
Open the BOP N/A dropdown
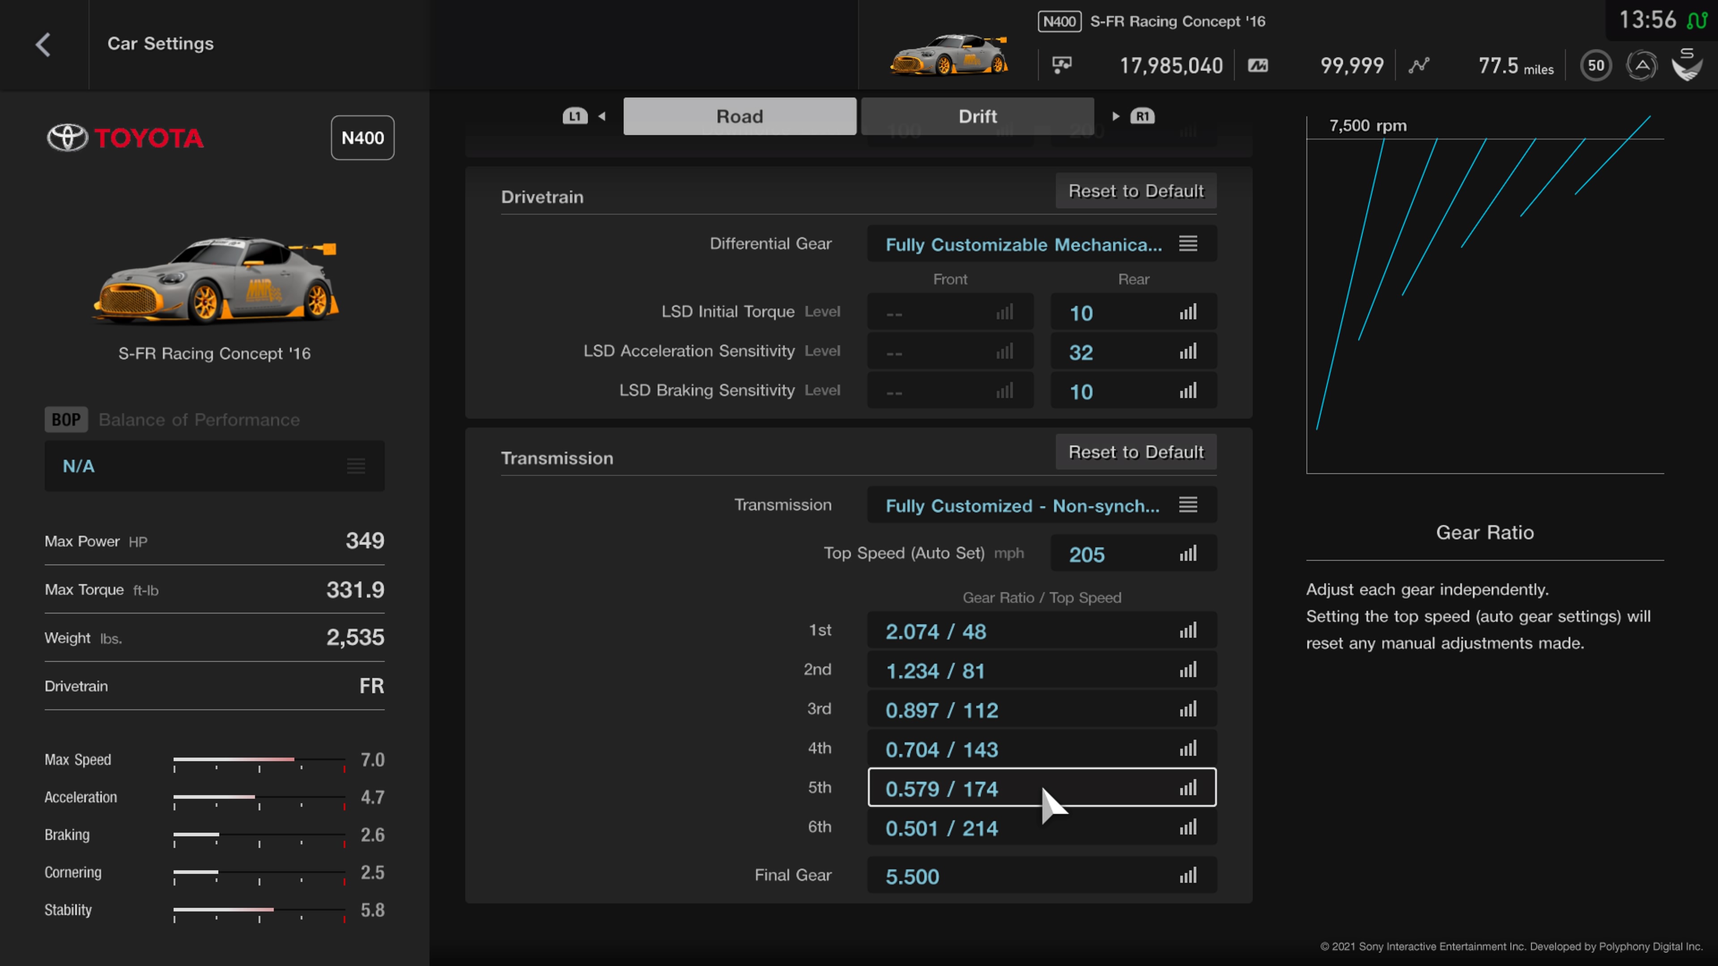point(214,466)
